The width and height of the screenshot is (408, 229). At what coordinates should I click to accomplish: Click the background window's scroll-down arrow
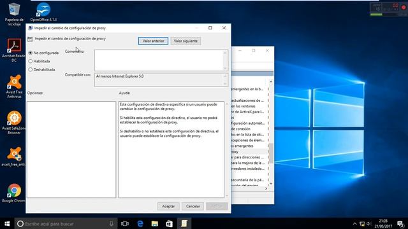pos(271,183)
